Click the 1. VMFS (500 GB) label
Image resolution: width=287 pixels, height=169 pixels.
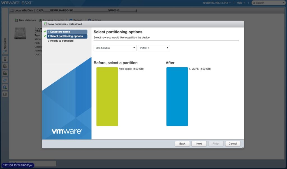point(200,69)
